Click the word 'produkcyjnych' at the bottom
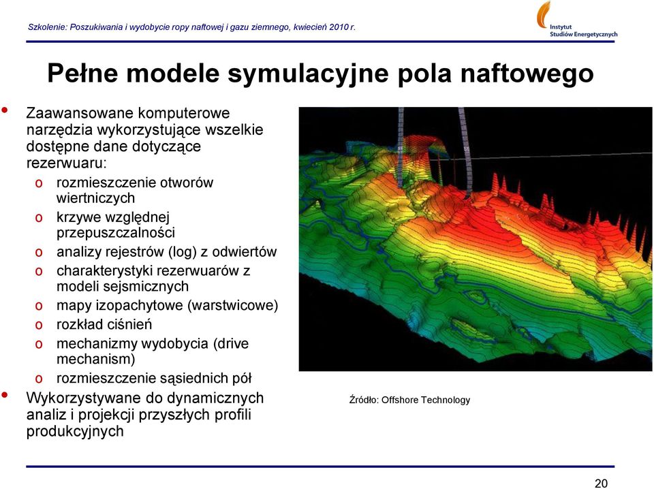The width and height of the screenshot is (654, 489). 75,431
